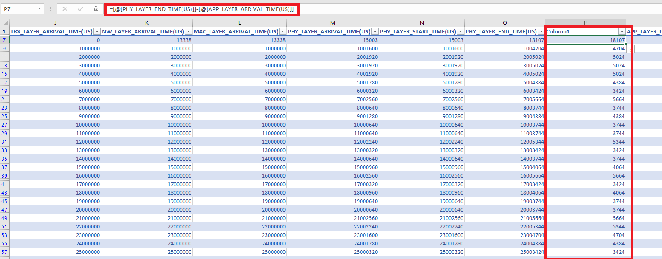Select MAC_LAYER_ARRIVAL_TIME cell 13338 in row 7

pyautogui.click(x=240, y=40)
